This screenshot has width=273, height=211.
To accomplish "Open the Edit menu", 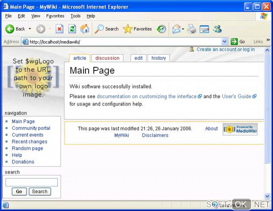I will pyautogui.click(x=21, y=16).
